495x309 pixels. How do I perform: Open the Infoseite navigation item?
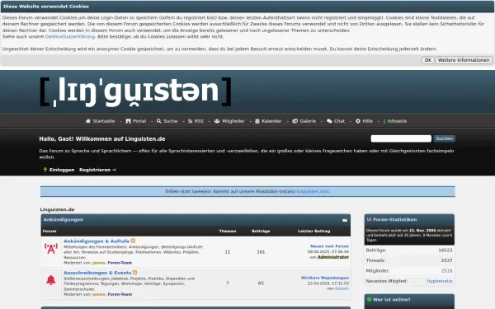tap(397, 121)
